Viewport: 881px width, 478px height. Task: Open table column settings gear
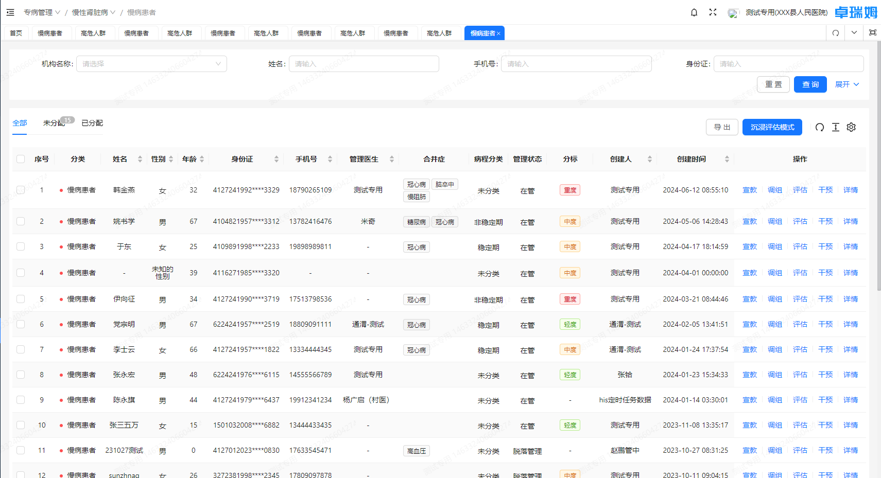[x=851, y=127]
